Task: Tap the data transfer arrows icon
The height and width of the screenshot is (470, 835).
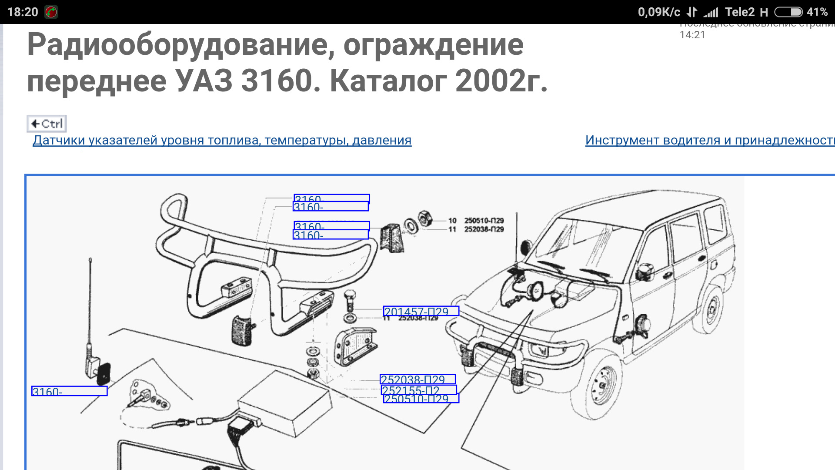Action: pyautogui.click(x=691, y=12)
